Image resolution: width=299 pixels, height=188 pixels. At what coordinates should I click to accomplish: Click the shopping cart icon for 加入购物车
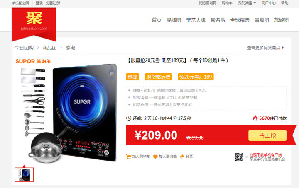[x=128, y=157]
